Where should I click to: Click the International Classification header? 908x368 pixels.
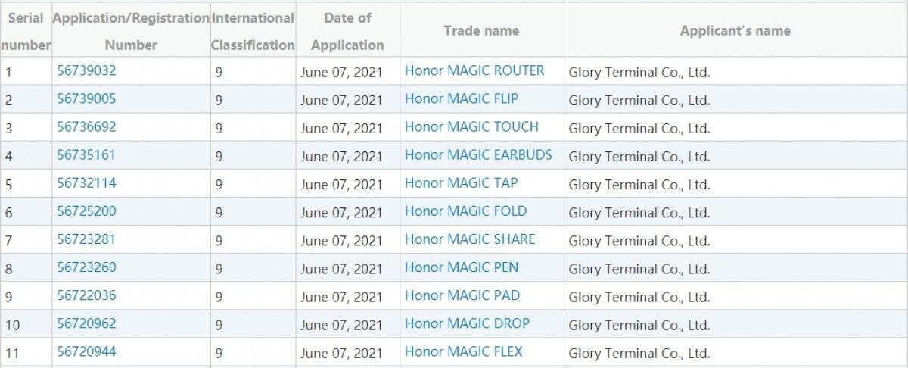pos(253,31)
